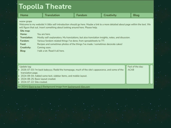Click the 'You are here.' description

44,34
